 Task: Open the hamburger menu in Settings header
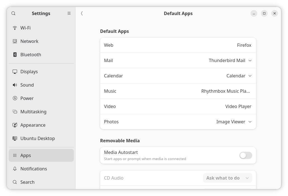pos(69,13)
